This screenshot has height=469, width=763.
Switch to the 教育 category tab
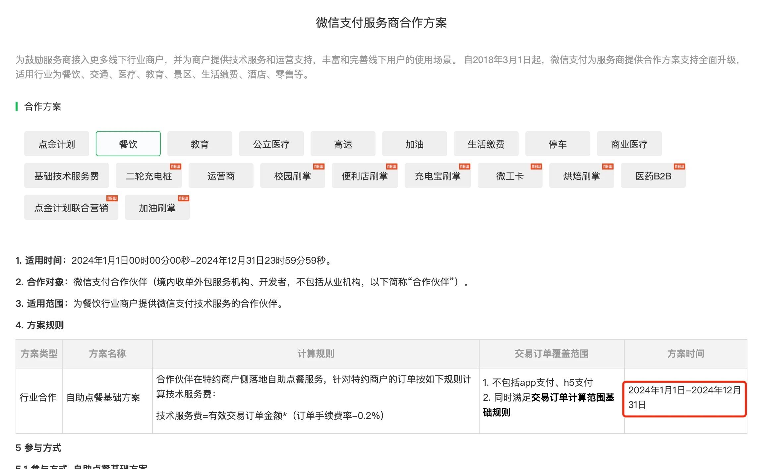200,144
